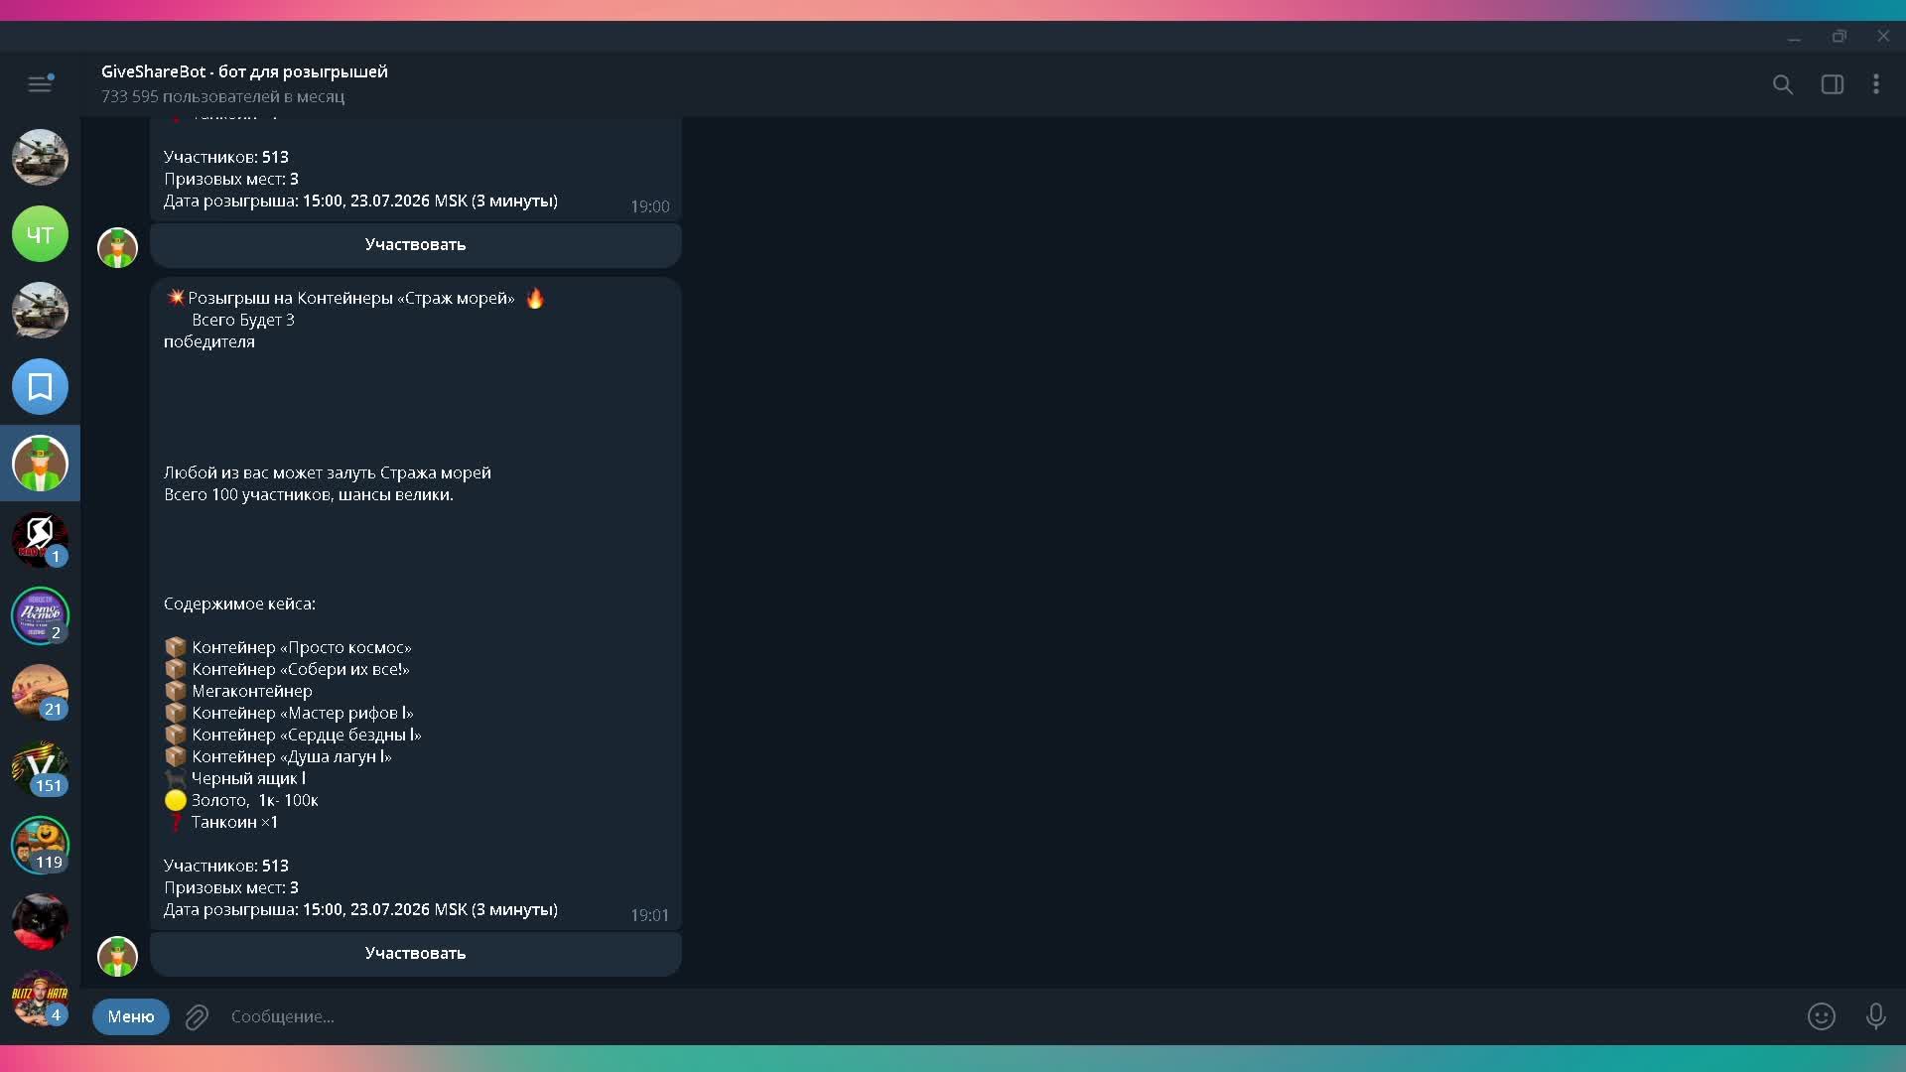Click the 19:01 message timestamp
The height and width of the screenshot is (1072, 1906).
649,915
